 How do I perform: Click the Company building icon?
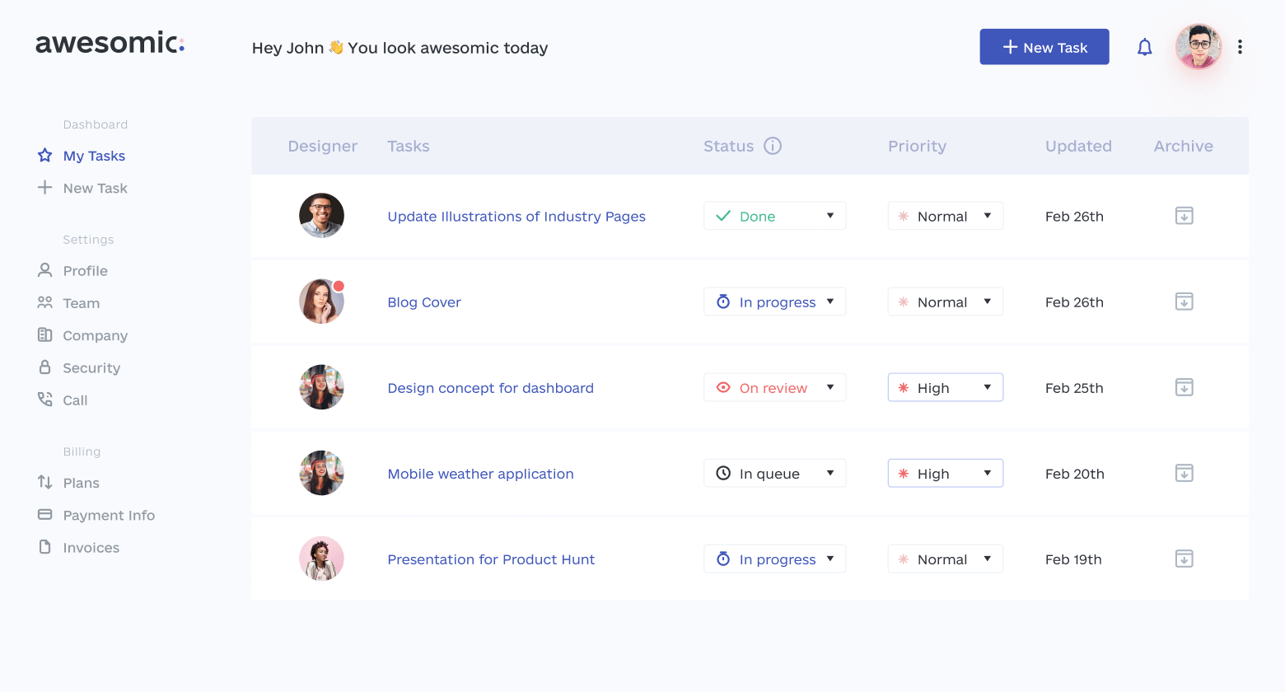tap(45, 334)
